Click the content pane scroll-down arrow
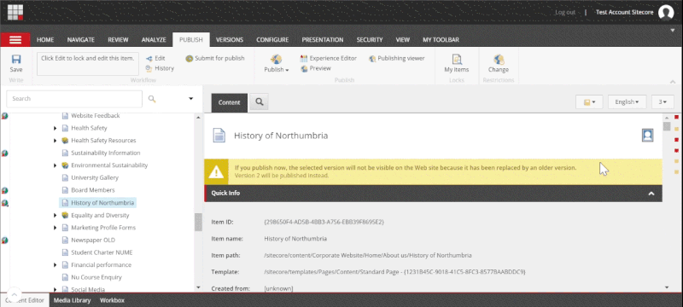The image size is (683, 307). (x=667, y=287)
